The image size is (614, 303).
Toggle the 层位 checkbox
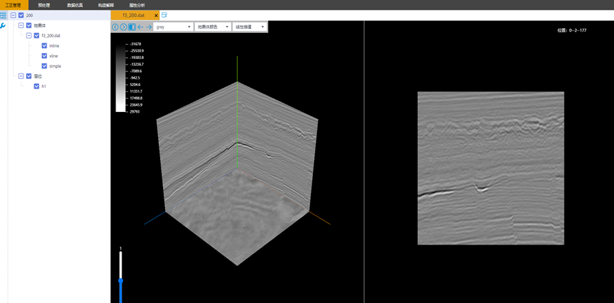coord(29,76)
